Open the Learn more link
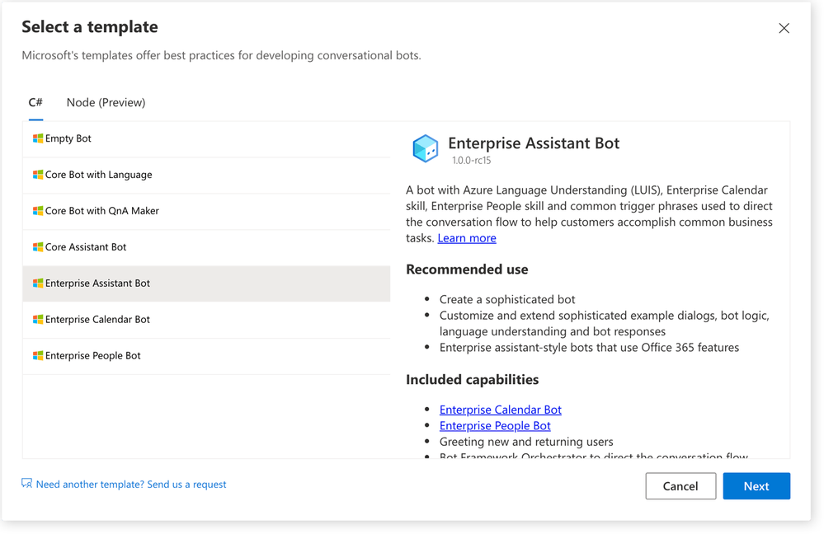Screen dimensions: 824x534 (x=467, y=238)
